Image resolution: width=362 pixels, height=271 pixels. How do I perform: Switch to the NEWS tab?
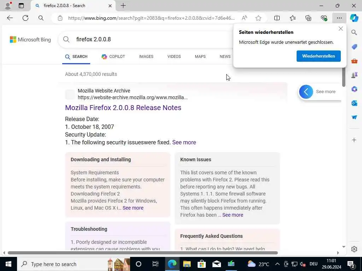click(x=225, y=56)
